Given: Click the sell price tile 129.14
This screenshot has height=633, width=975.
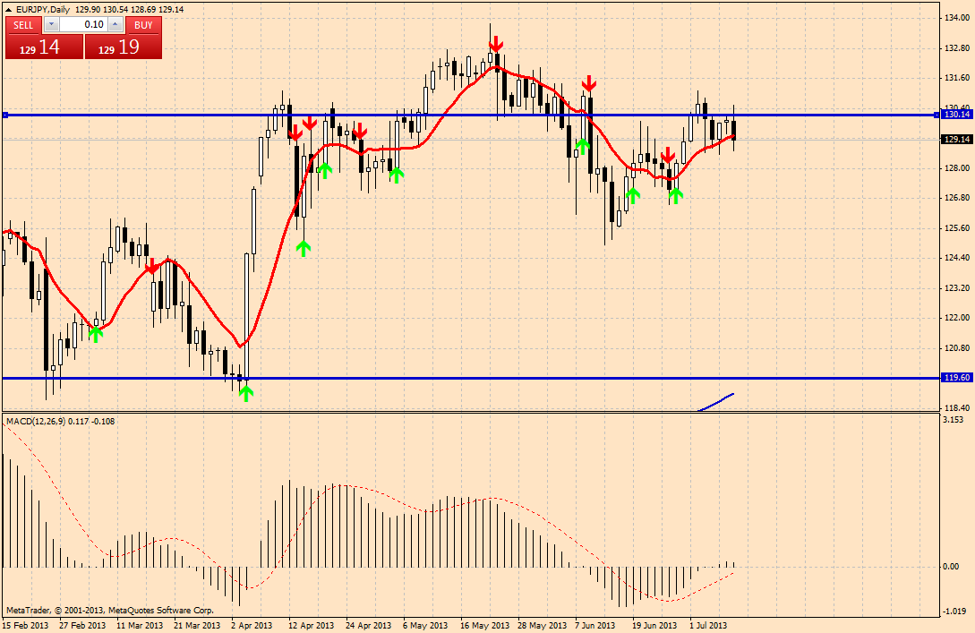Looking at the screenshot, I should pyautogui.click(x=44, y=47).
